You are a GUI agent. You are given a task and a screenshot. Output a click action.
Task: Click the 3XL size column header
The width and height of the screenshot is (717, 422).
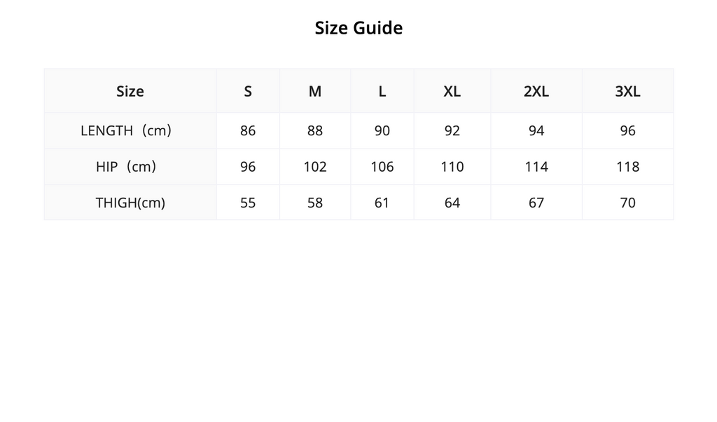[628, 91]
